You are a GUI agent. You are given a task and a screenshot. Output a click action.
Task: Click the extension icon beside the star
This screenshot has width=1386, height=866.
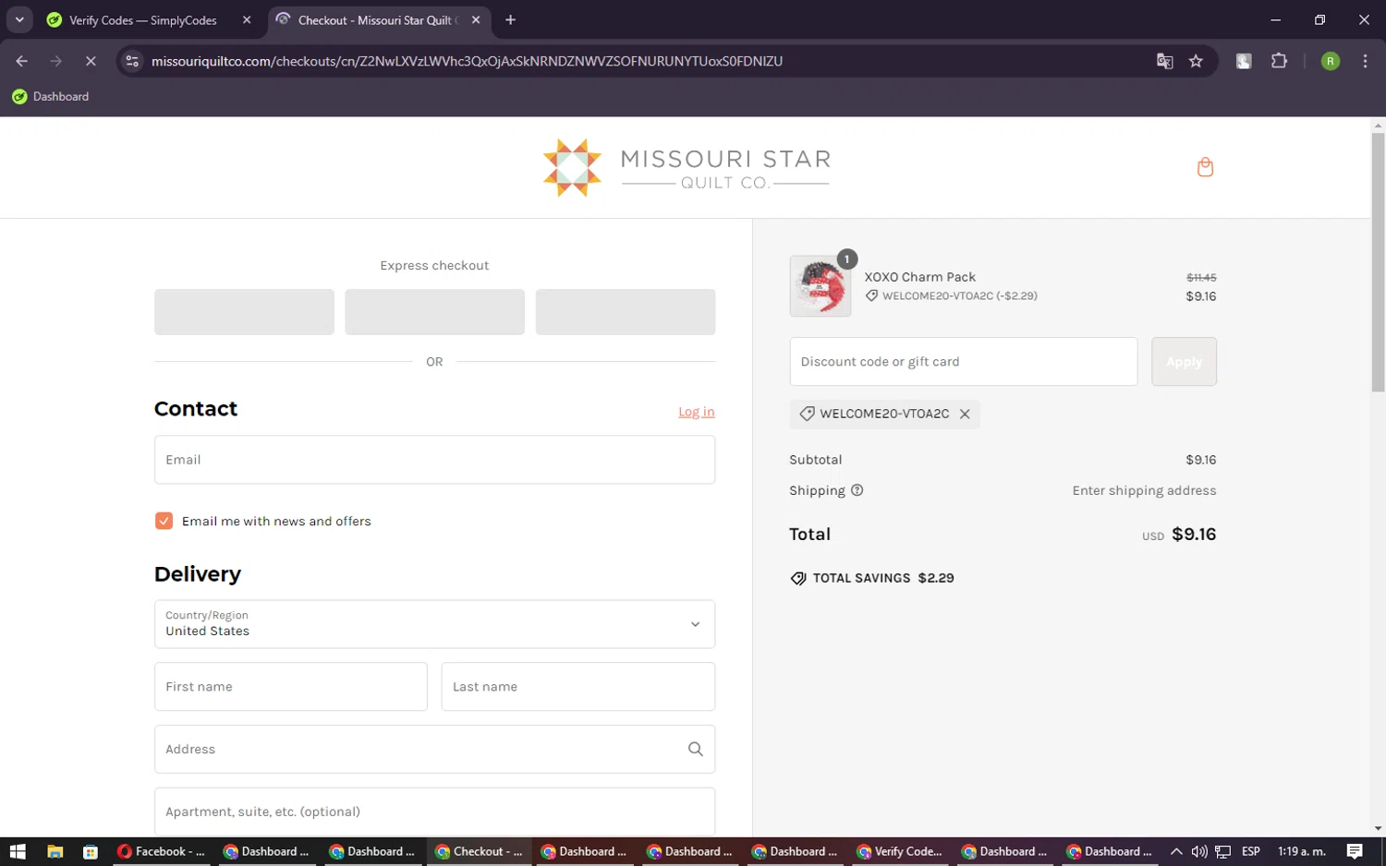point(1244,61)
